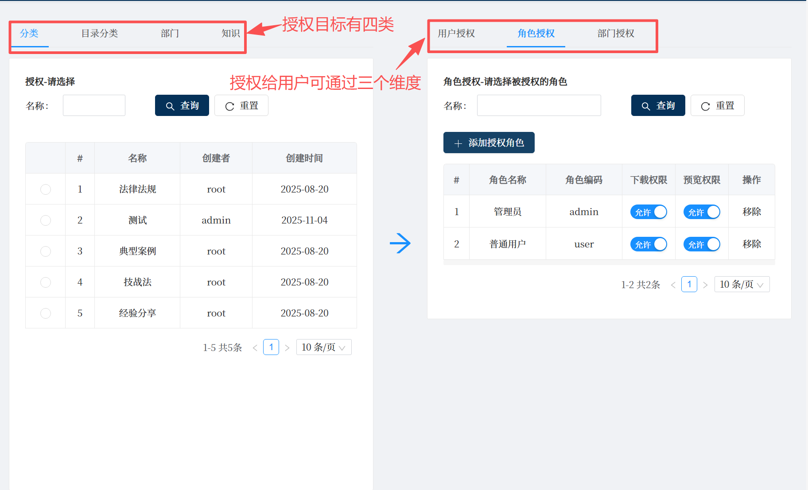This screenshot has height=490, width=808.
Task: Click the left panel 重置 reset button
Action: click(241, 106)
